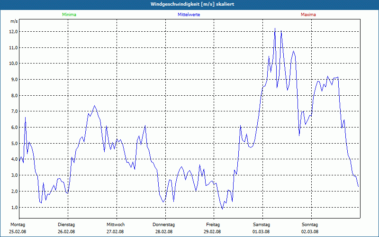Click the green Minima legend label

coord(69,15)
